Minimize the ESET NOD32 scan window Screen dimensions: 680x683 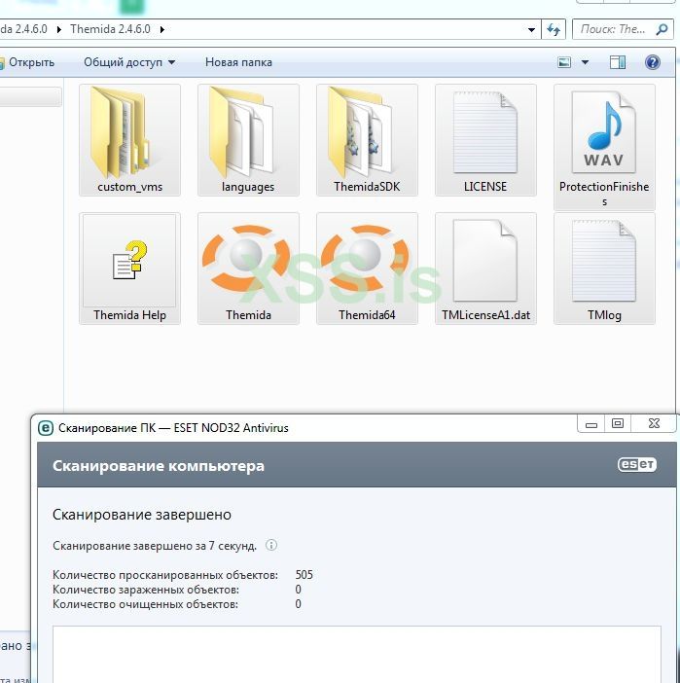[x=591, y=424]
